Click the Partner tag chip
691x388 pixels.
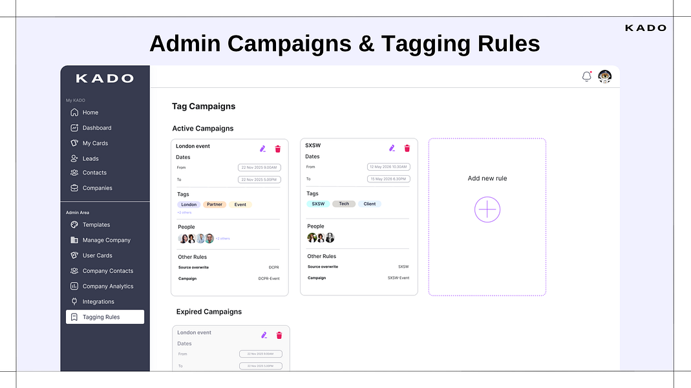tap(215, 204)
